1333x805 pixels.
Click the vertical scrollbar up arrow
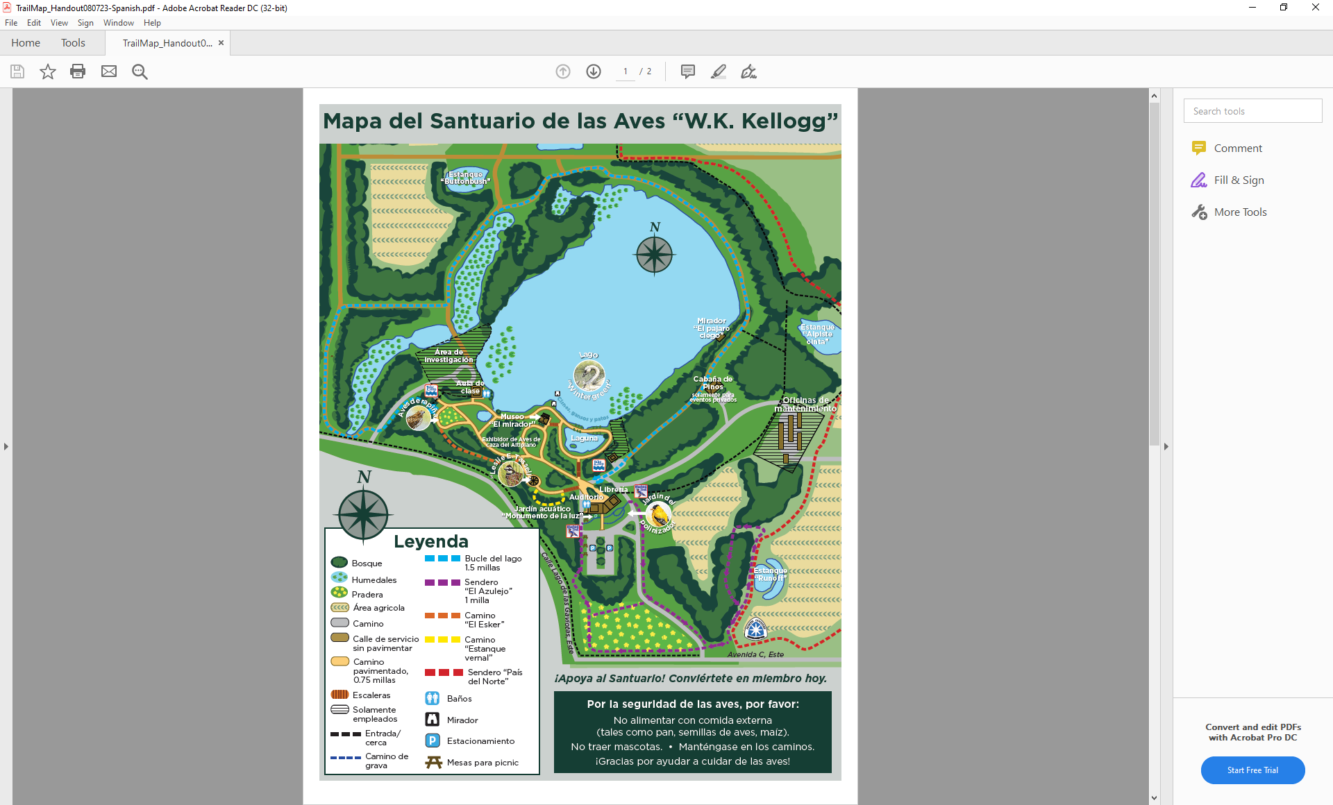point(1154,96)
